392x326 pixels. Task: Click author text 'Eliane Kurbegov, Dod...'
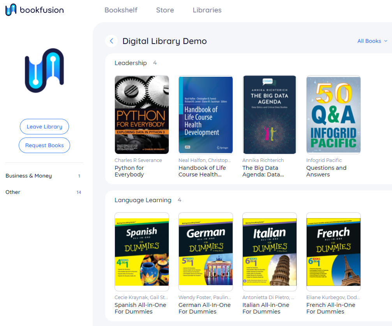tap(333, 297)
